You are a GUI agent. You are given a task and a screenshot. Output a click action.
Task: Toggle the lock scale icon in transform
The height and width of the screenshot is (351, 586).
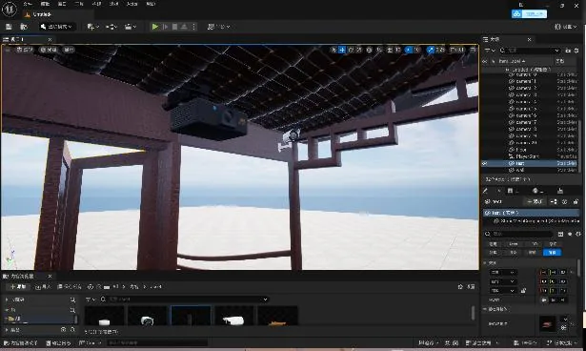tap(523, 290)
